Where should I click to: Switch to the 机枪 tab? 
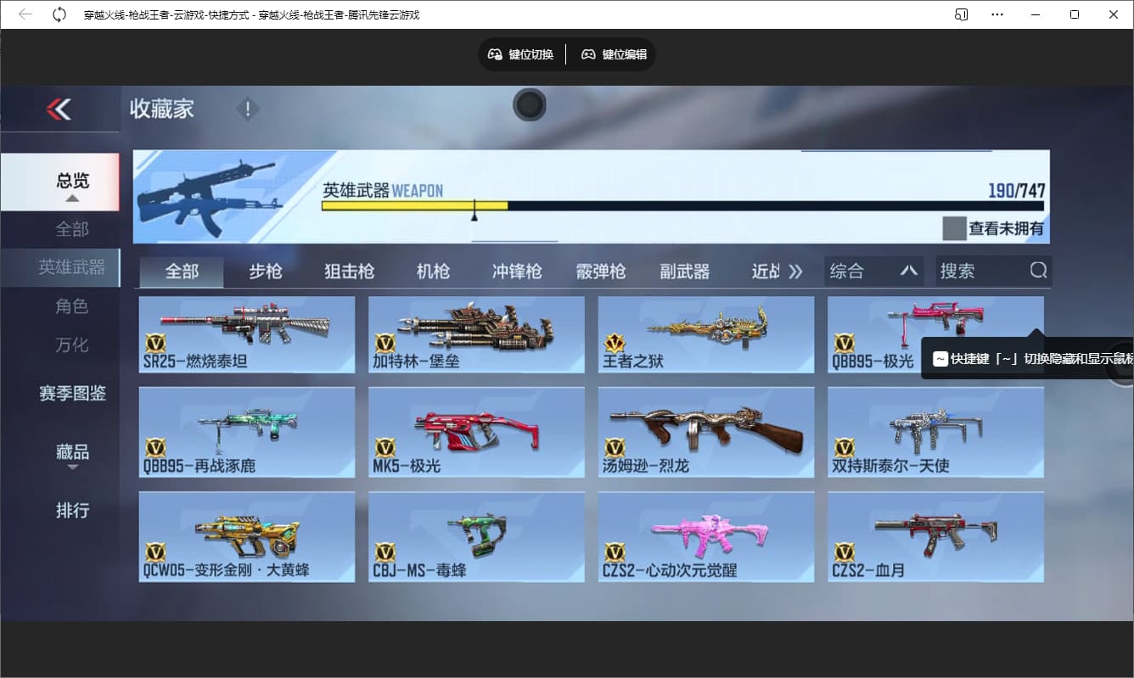pyautogui.click(x=433, y=272)
